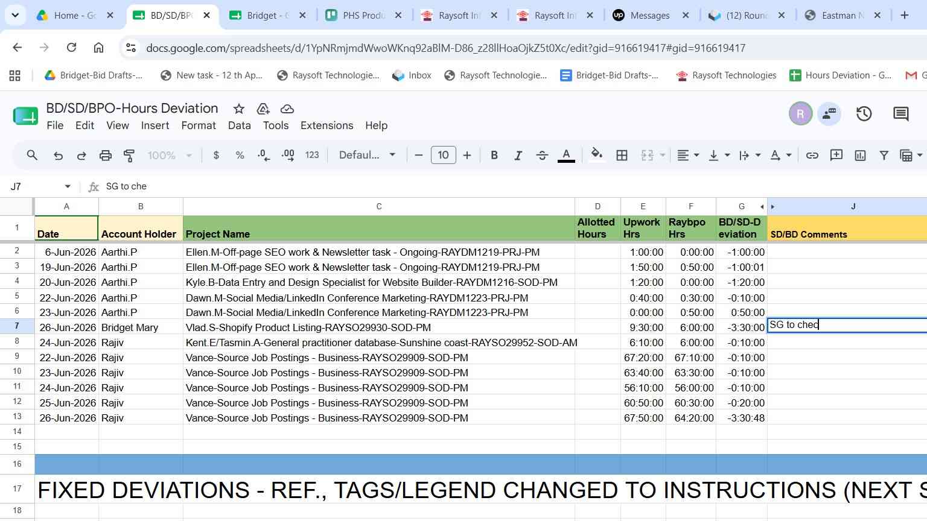Open the name box dropdown arrow
This screenshot has width=927, height=521.
tap(68, 186)
